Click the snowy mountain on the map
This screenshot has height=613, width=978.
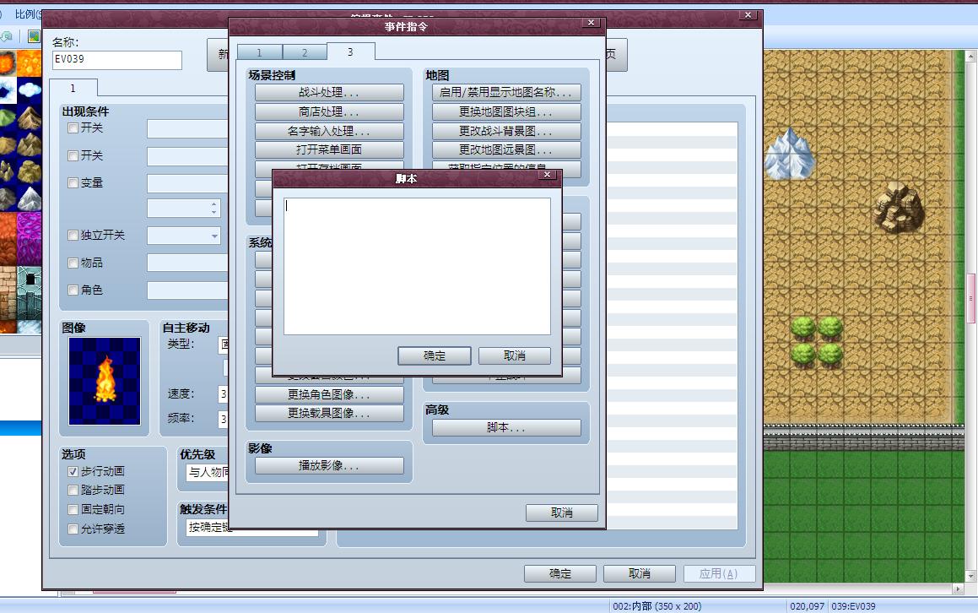point(789,155)
